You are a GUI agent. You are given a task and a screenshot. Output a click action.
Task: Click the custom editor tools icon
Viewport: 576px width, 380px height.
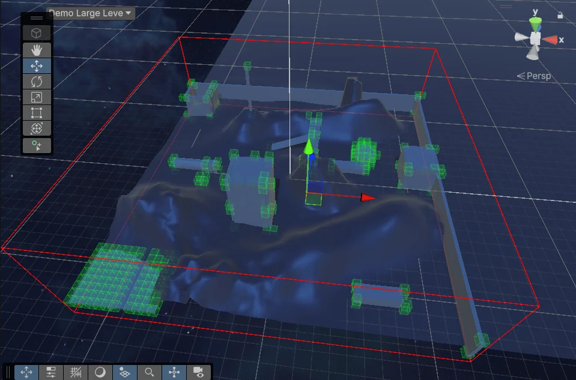(x=36, y=145)
